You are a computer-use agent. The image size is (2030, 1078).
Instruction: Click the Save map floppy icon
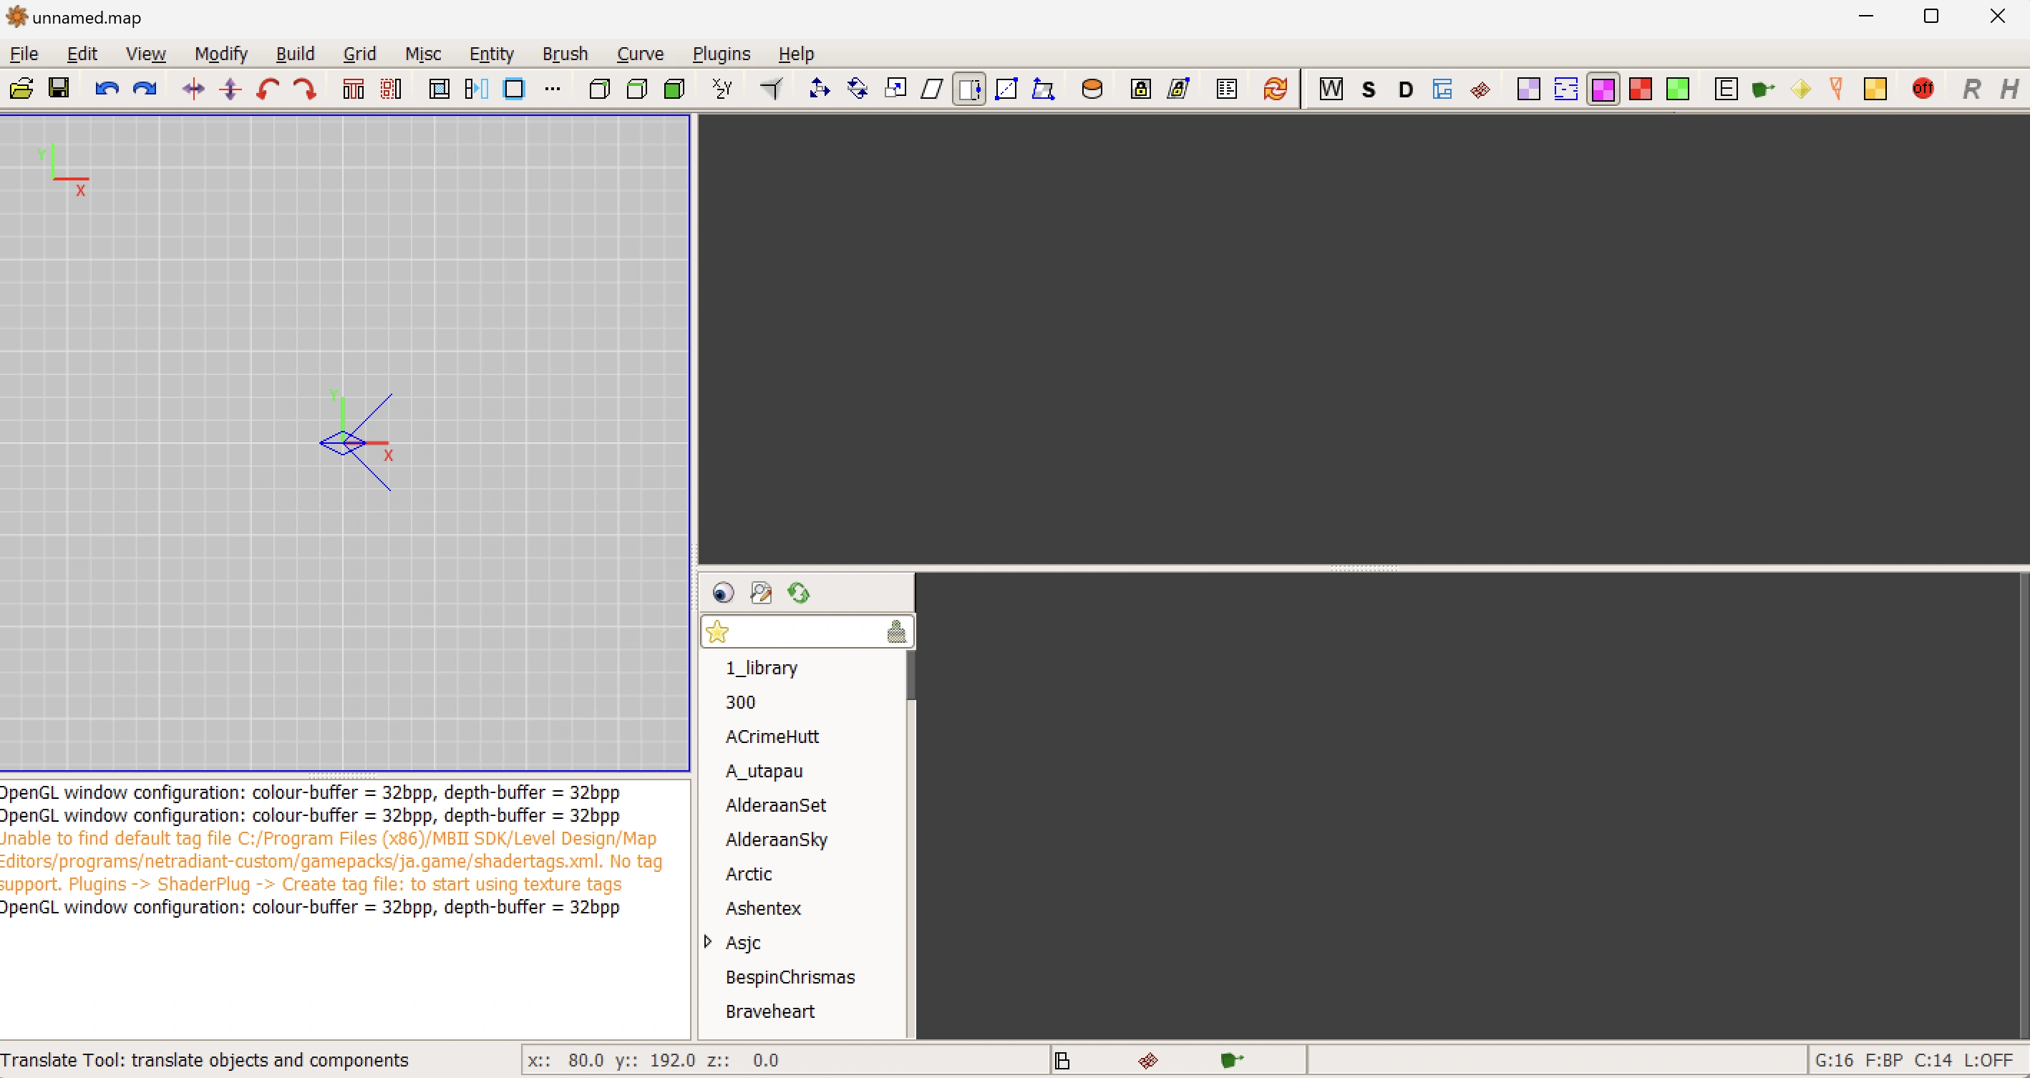tap(59, 88)
